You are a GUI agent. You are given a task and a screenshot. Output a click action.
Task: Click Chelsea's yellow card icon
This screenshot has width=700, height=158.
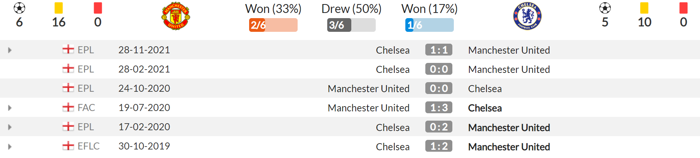644,8
